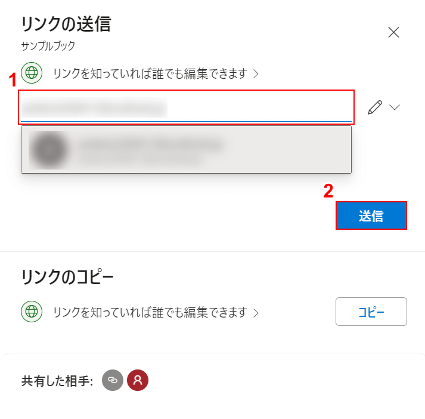
Task: Click the suggested contact's second detail line
Action: click(140, 159)
